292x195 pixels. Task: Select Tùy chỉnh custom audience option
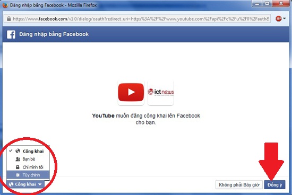[x=28, y=175]
